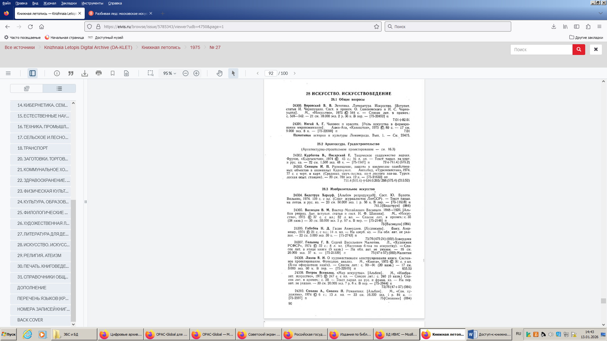
Task: Click the cite quotation marks icon
Action: click(x=71, y=73)
